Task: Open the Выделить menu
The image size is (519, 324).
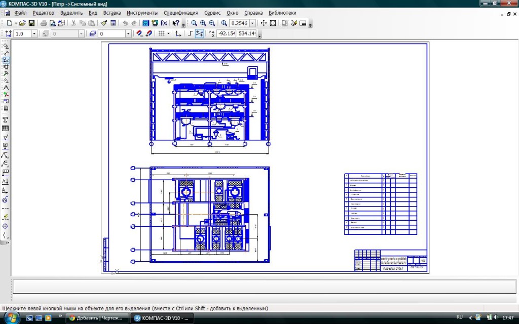Action: click(71, 13)
